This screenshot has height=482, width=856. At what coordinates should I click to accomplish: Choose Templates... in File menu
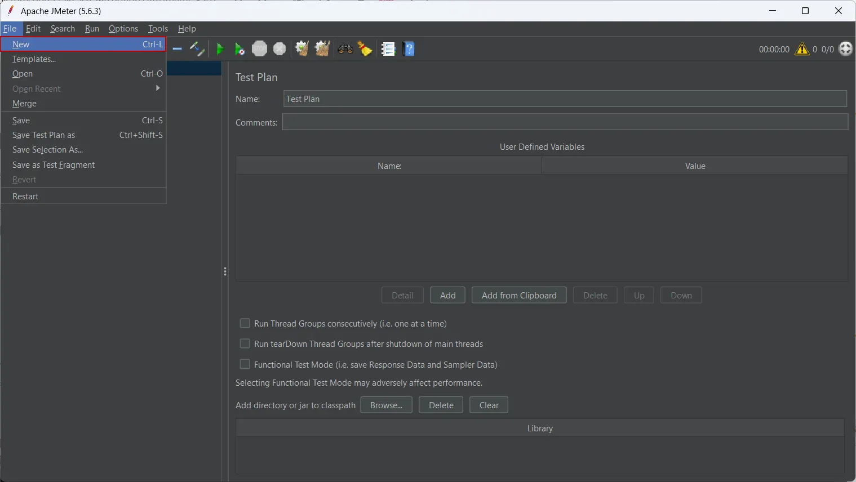pyautogui.click(x=83, y=59)
